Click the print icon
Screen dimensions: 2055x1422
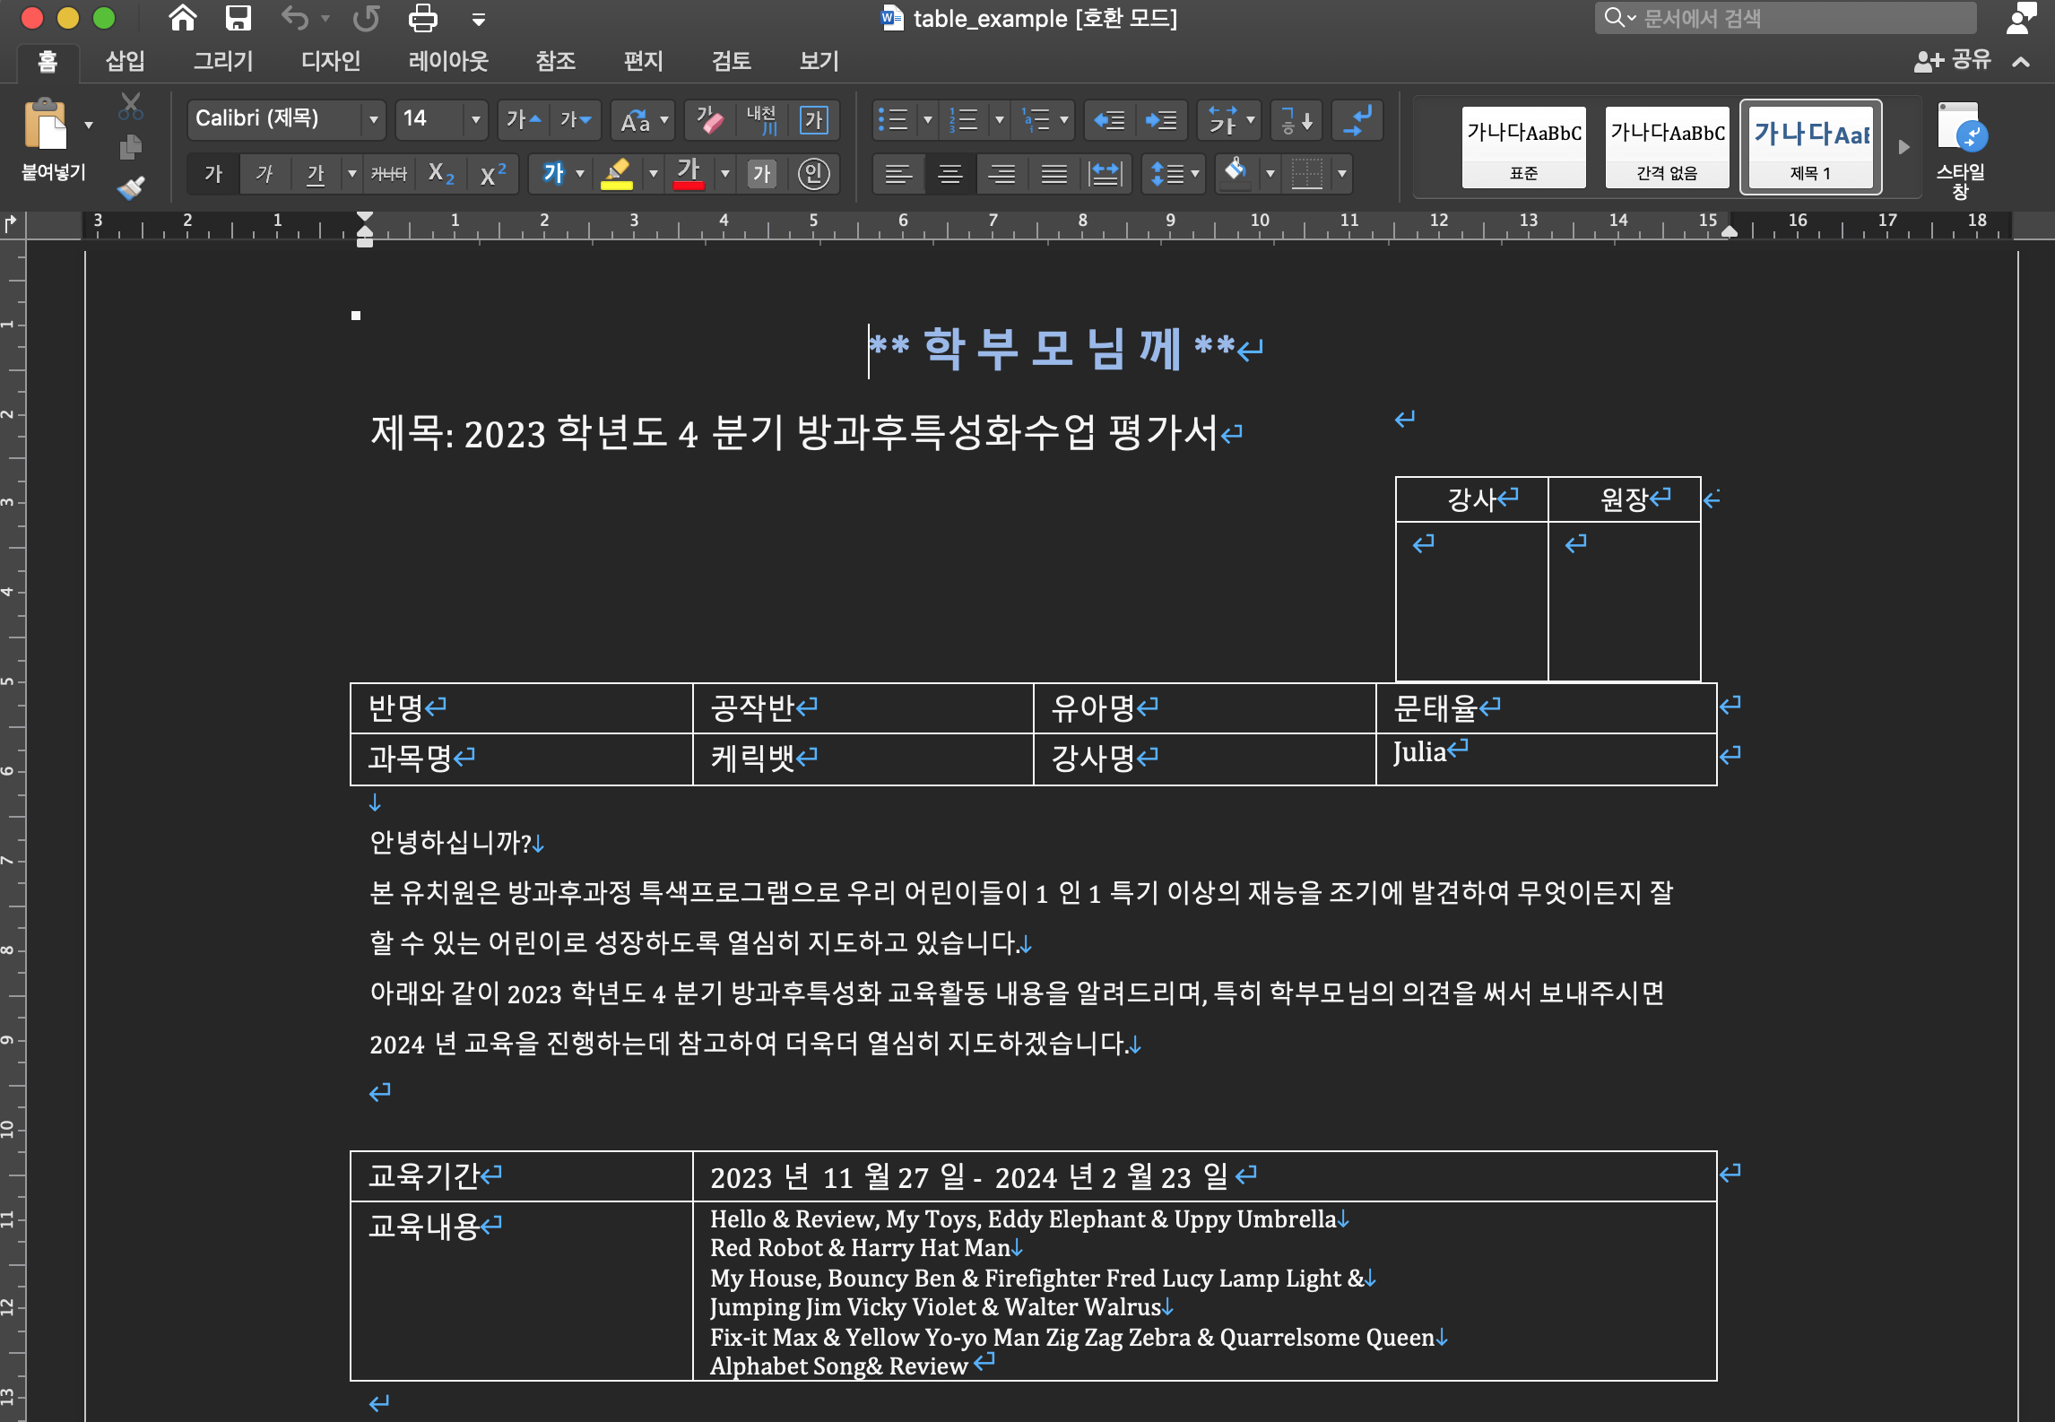click(422, 18)
